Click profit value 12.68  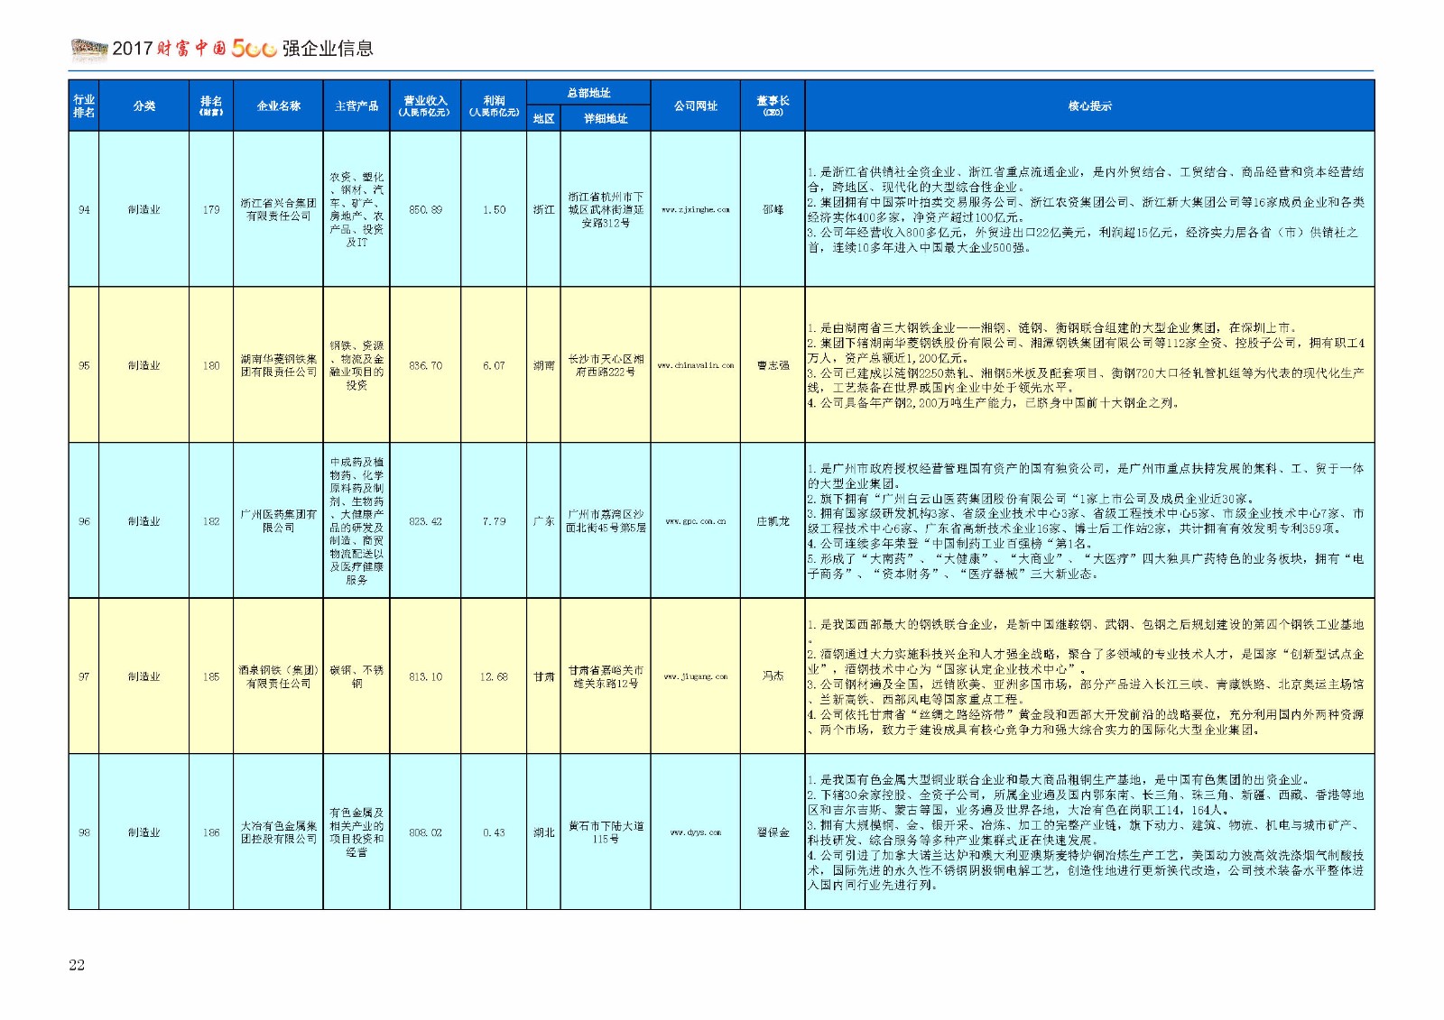tap(494, 676)
